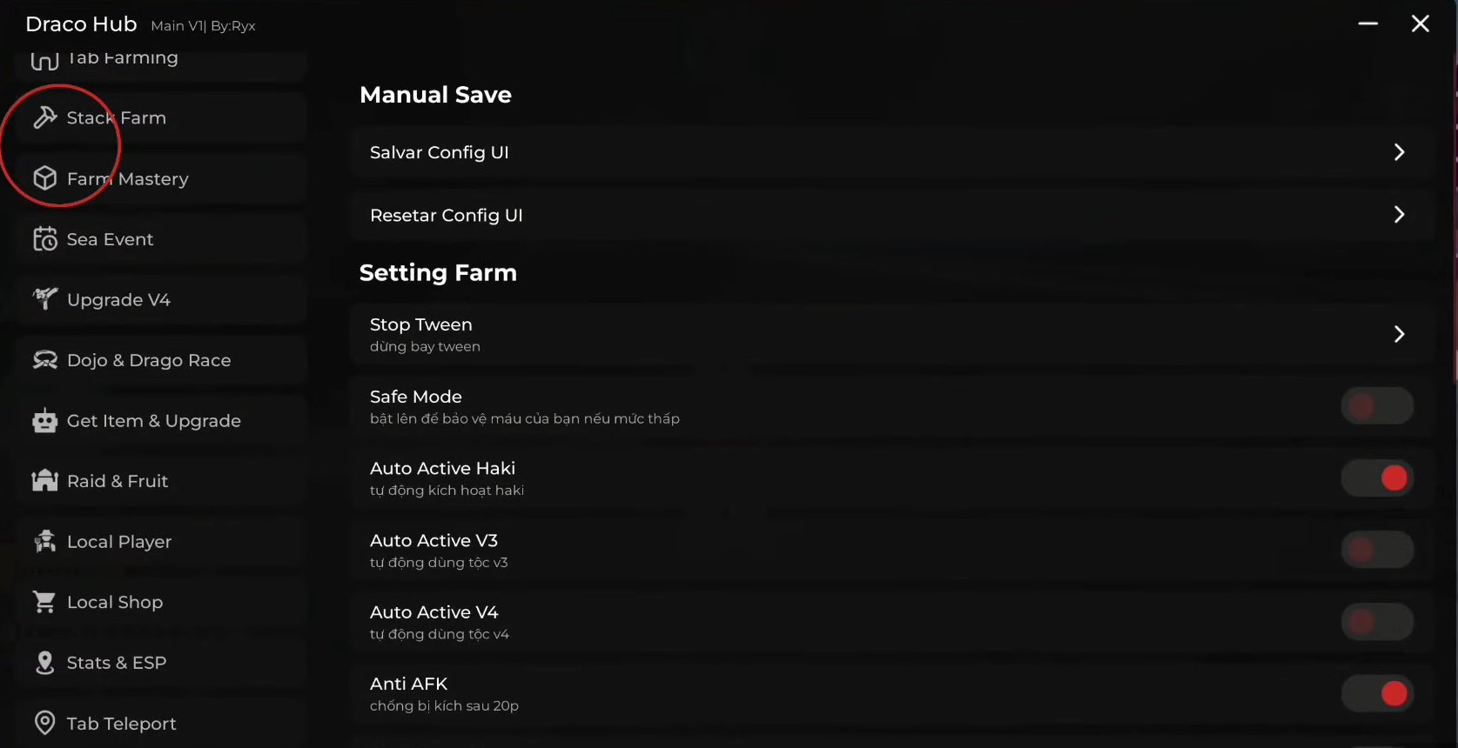Click the Stop Tween chevron arrow
The image size is (1458, 748).
(1399, 334)
